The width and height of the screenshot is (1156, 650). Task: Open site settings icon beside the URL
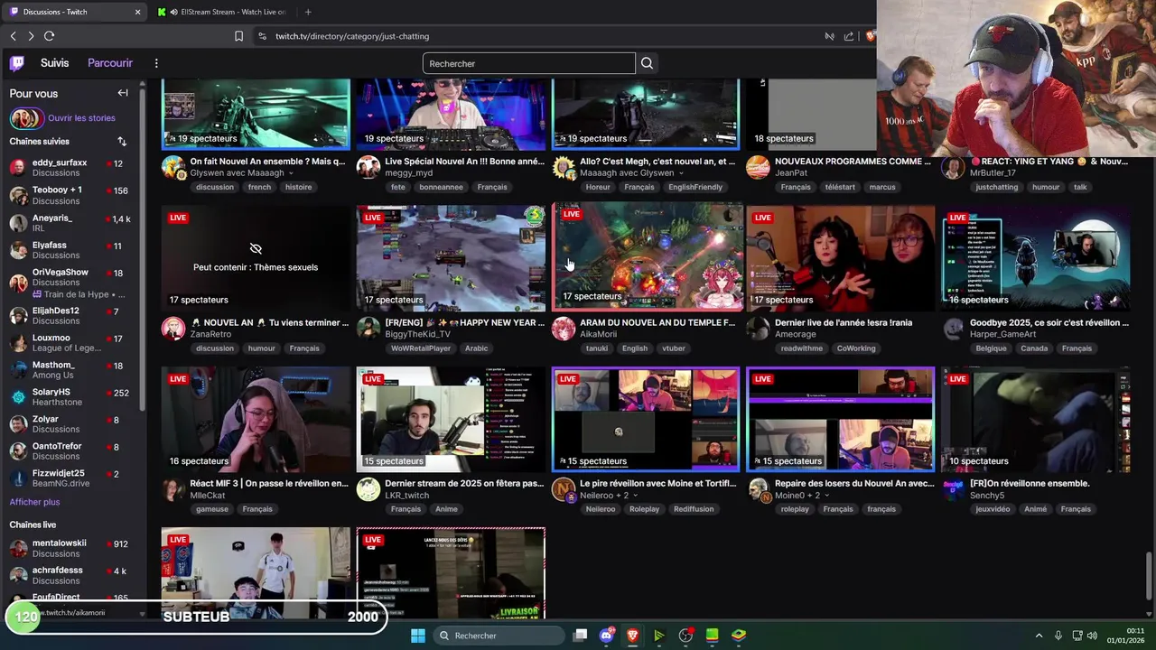tap(262, 36)
